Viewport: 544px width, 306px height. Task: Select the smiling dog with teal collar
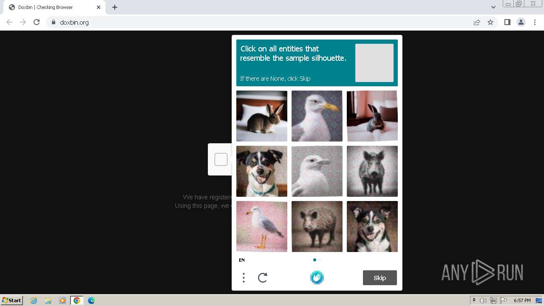click(262, 171)
